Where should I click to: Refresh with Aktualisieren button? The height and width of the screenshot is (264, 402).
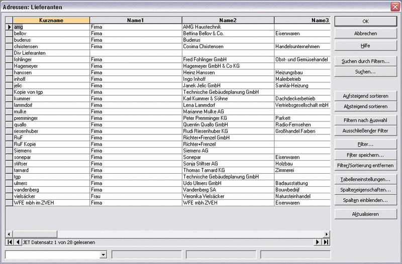(366, 214)
